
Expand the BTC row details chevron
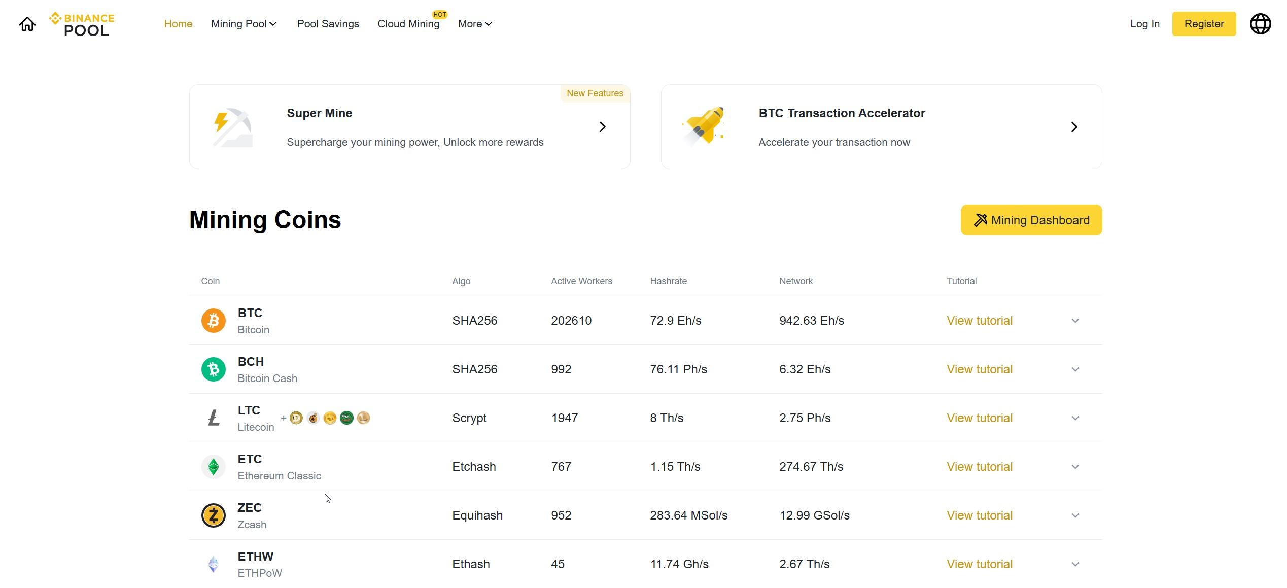1075,320
